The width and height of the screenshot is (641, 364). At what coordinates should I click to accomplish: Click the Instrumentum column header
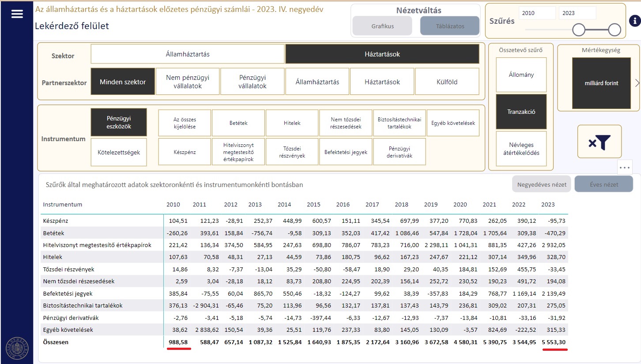tap(63, 205)
